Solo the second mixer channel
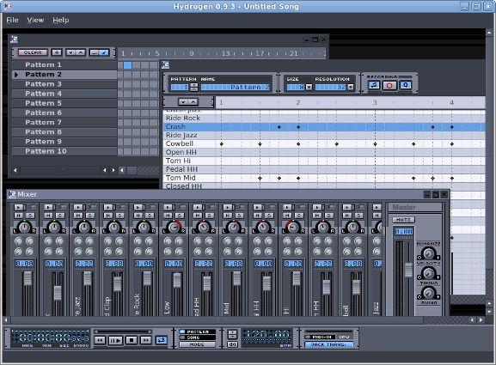The width and height of the screenshot is (496, 365). point(60,216)
